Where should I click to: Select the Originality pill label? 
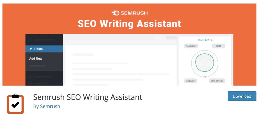click(x=191, y=81)
